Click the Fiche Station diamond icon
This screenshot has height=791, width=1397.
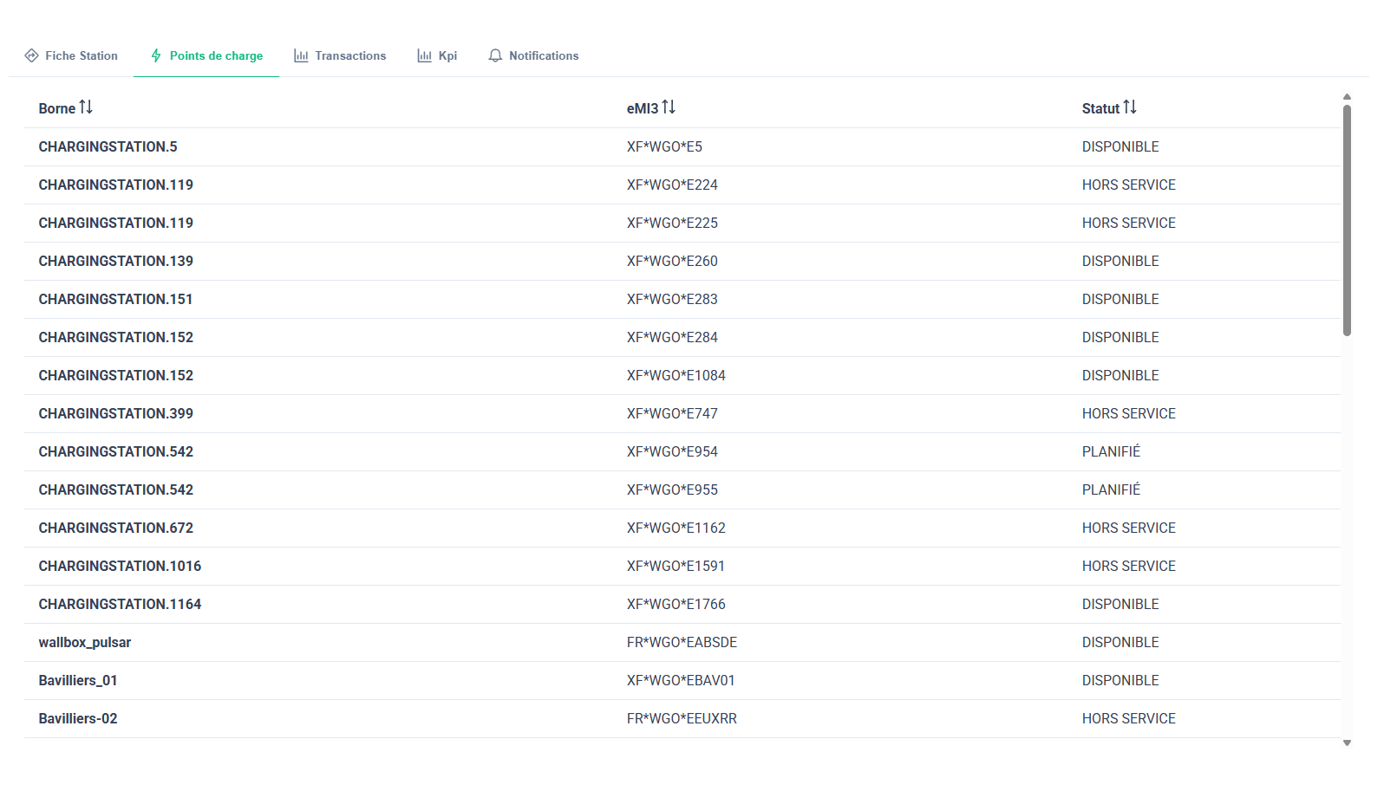pos(31,55)
